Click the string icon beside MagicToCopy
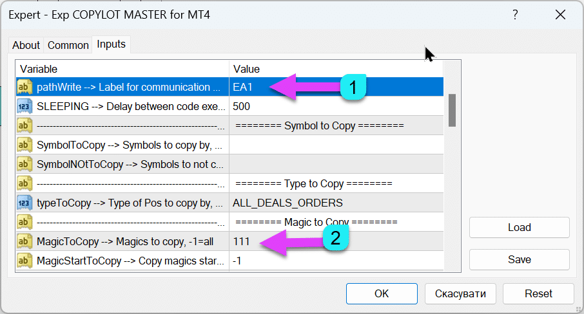The image size is (584, 314). point(25,241)
